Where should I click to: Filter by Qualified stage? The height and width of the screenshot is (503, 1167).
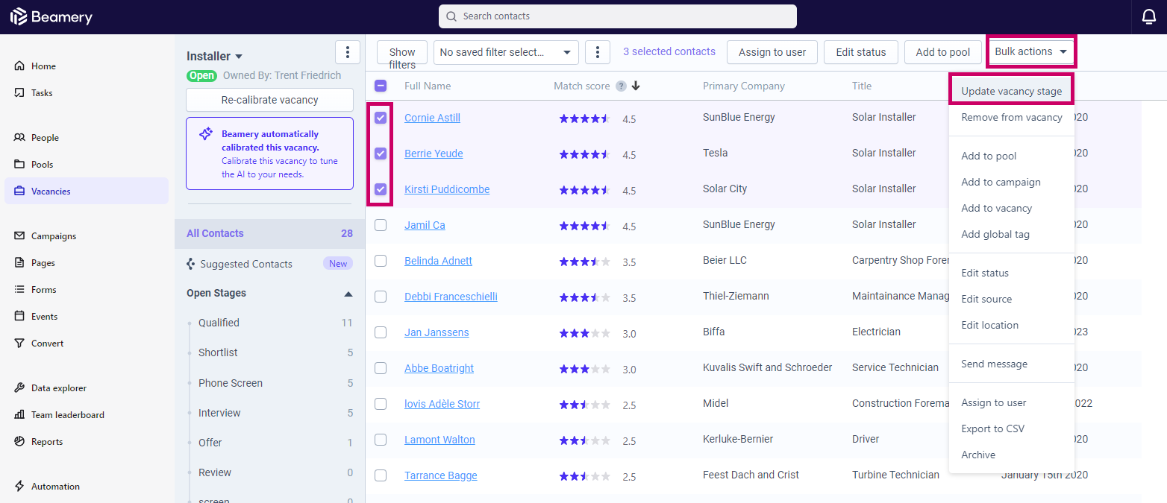pyautogui.click(x=269, y=323)
